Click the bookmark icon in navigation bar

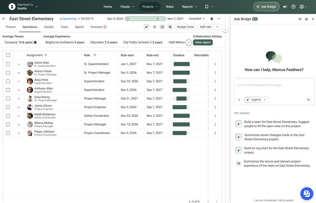206,7
